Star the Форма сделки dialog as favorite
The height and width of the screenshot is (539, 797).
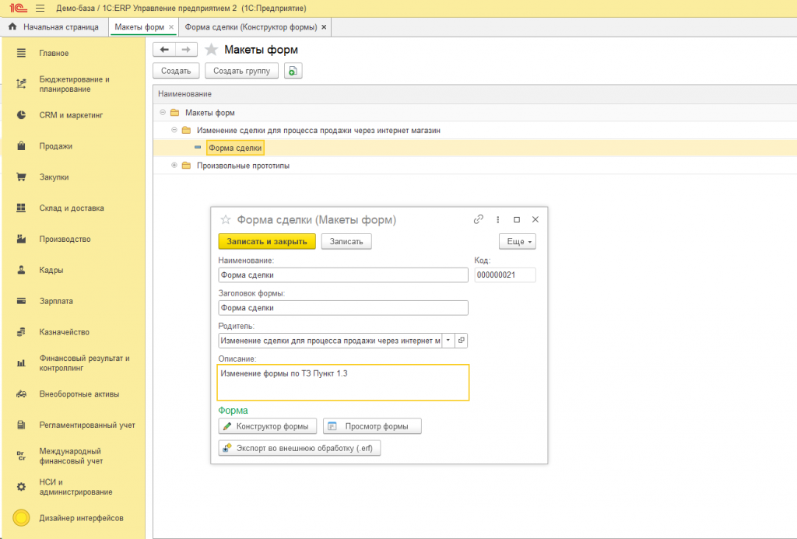click(225, 219)
